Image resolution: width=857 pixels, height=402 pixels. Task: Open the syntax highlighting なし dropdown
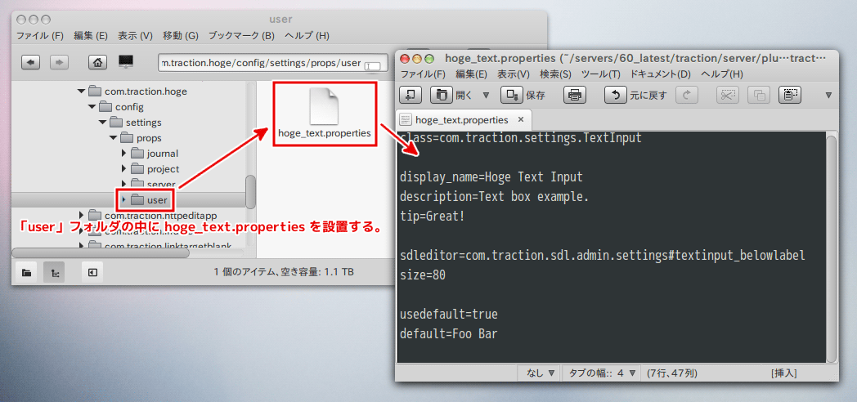541,373
